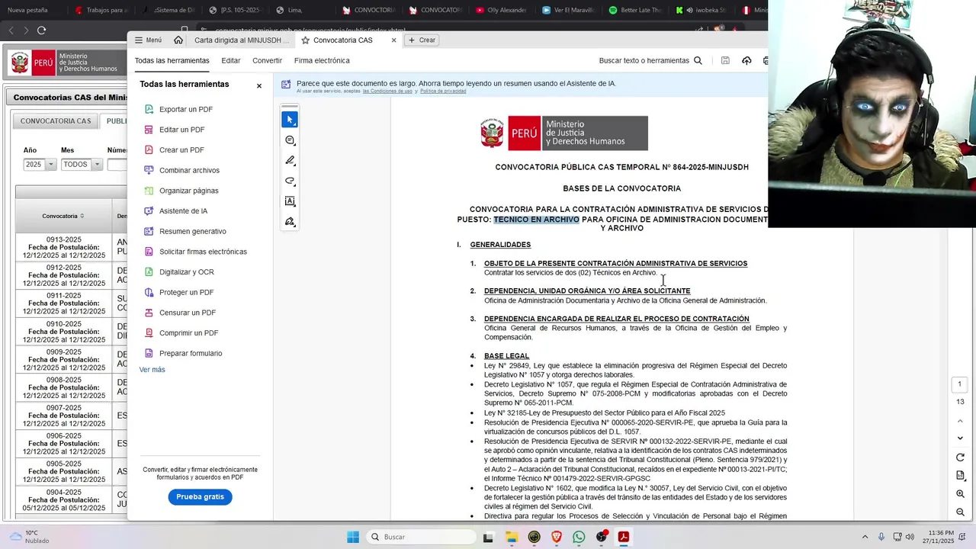
Task: Click the taskbar Buscar search box
Action: (421, 537)
